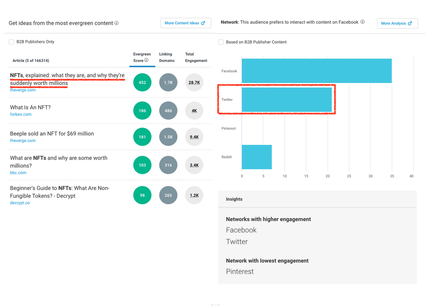
Task: Open the forbes.com source link
Action: [21, 114]
